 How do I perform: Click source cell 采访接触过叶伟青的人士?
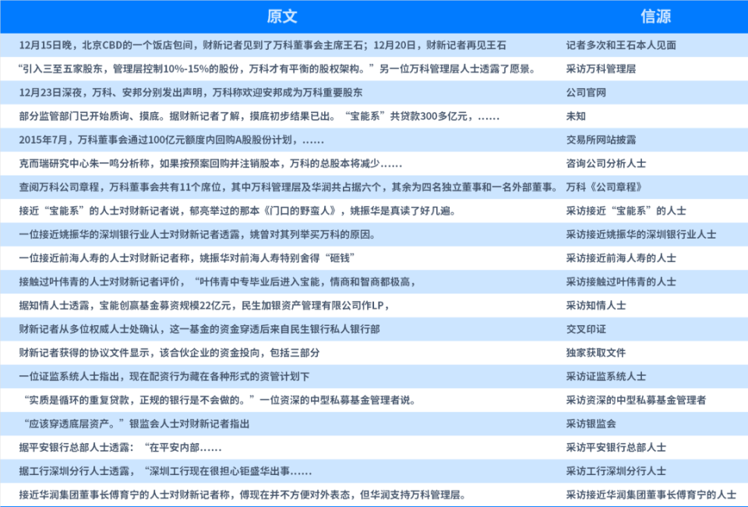click(x=621, y=282)
